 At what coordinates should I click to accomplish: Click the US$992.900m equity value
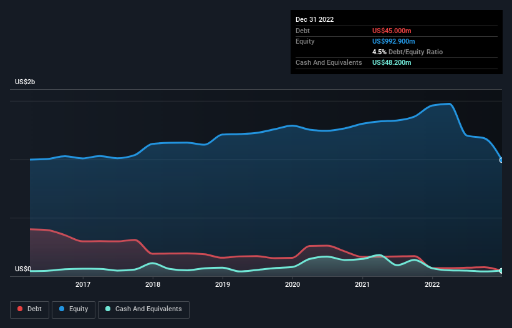click(x=394, y=41)
